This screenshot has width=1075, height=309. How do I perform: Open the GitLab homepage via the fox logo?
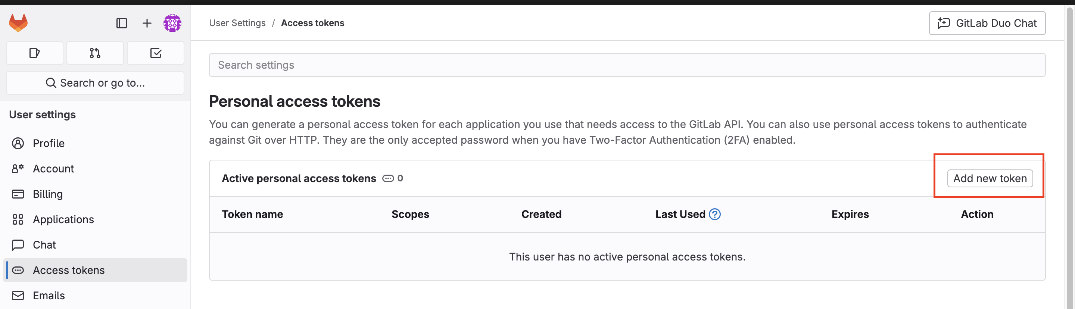(18, 22)
